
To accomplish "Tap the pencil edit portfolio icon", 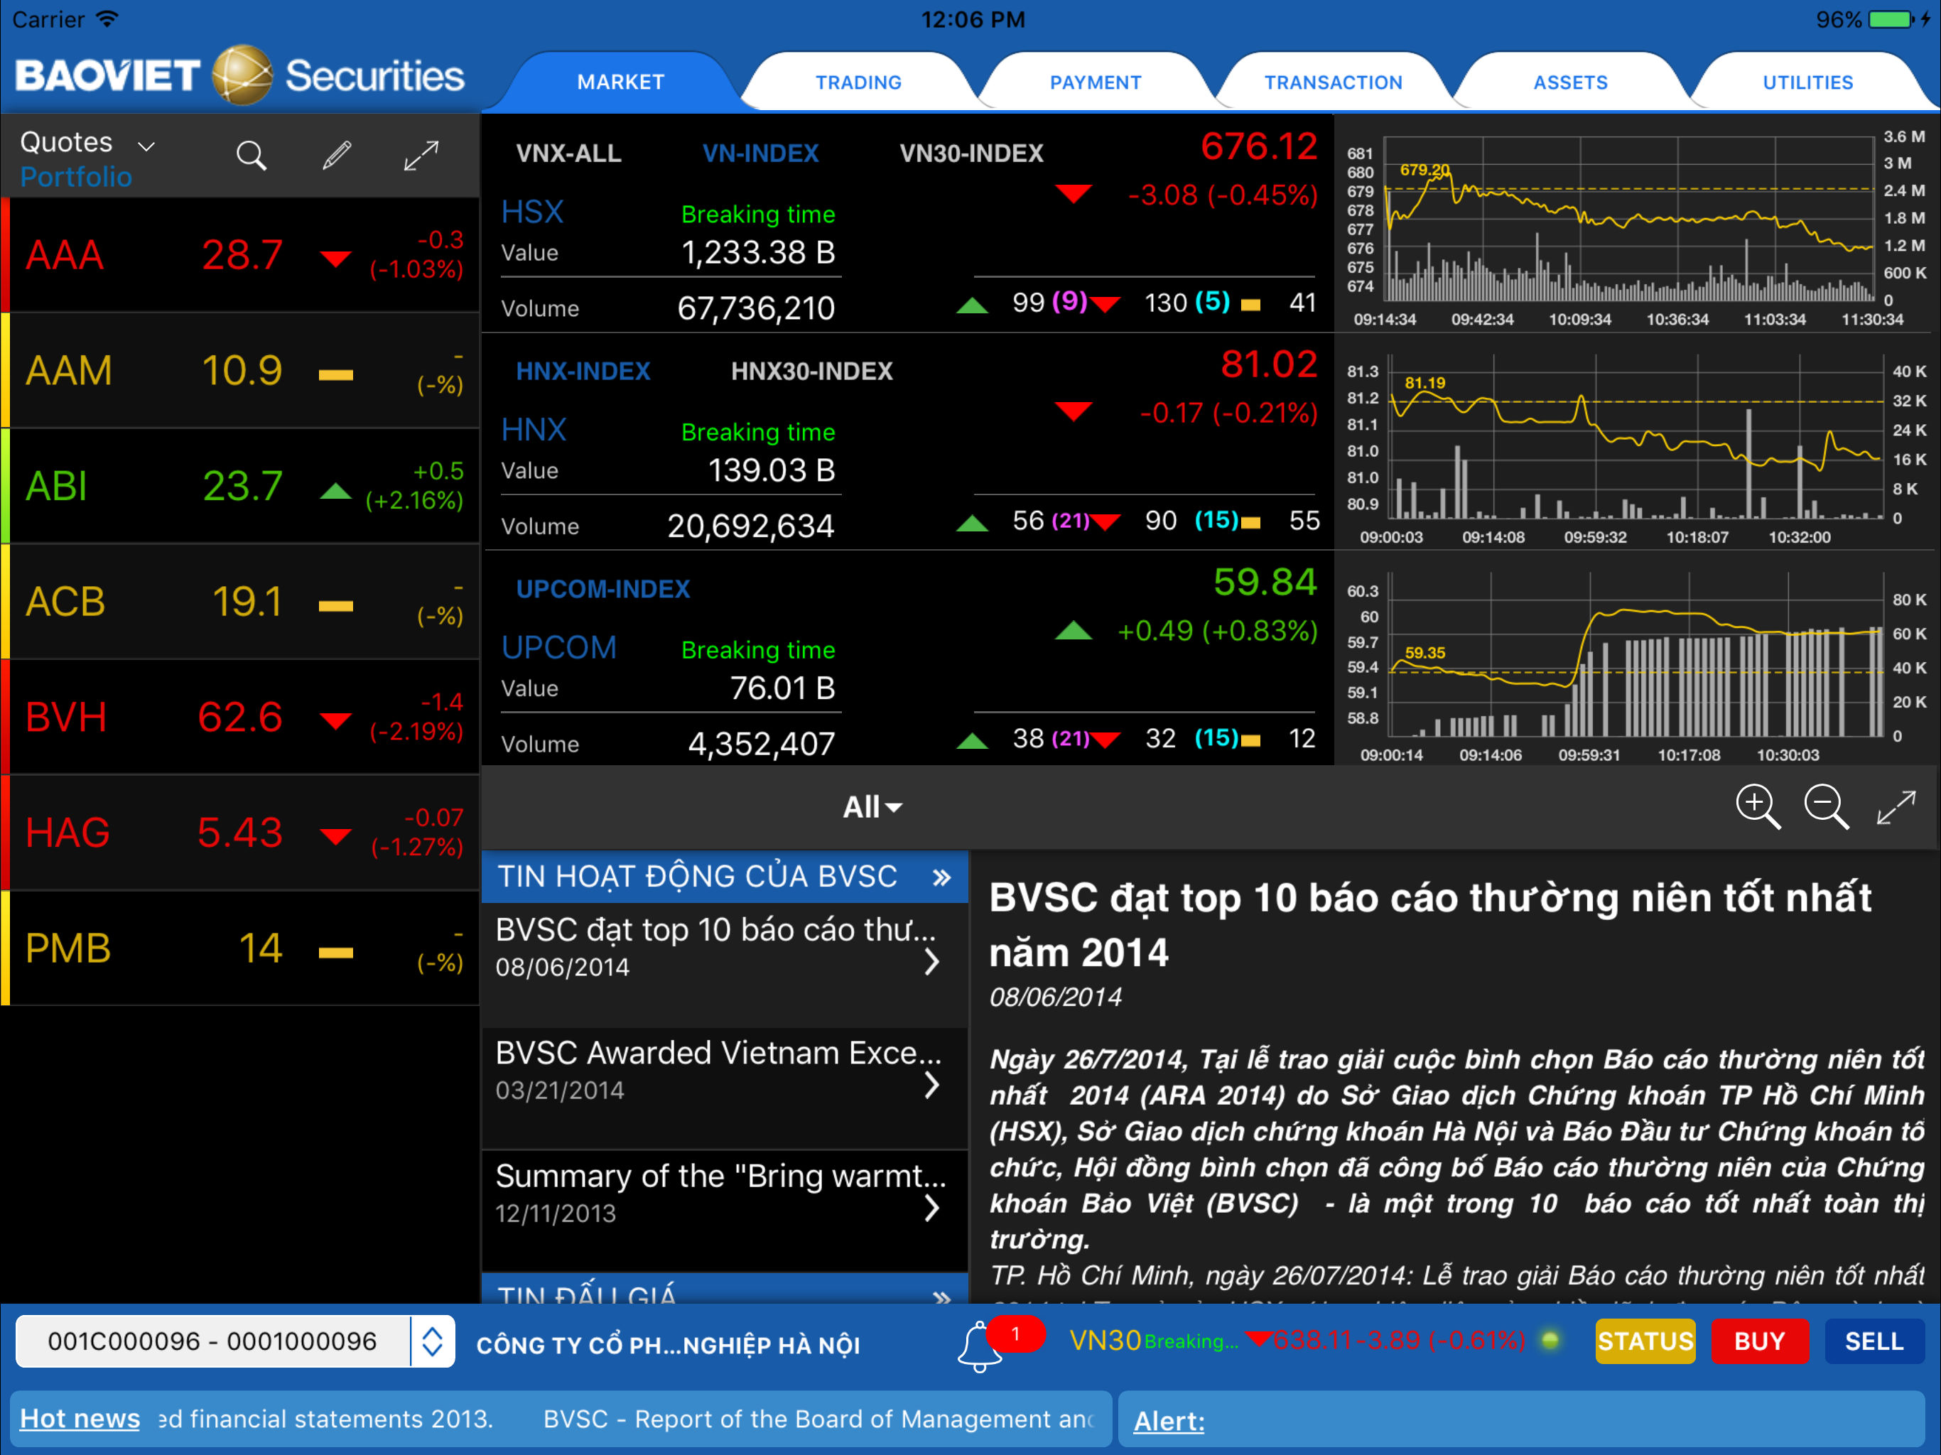I will (x=337, y=156).
